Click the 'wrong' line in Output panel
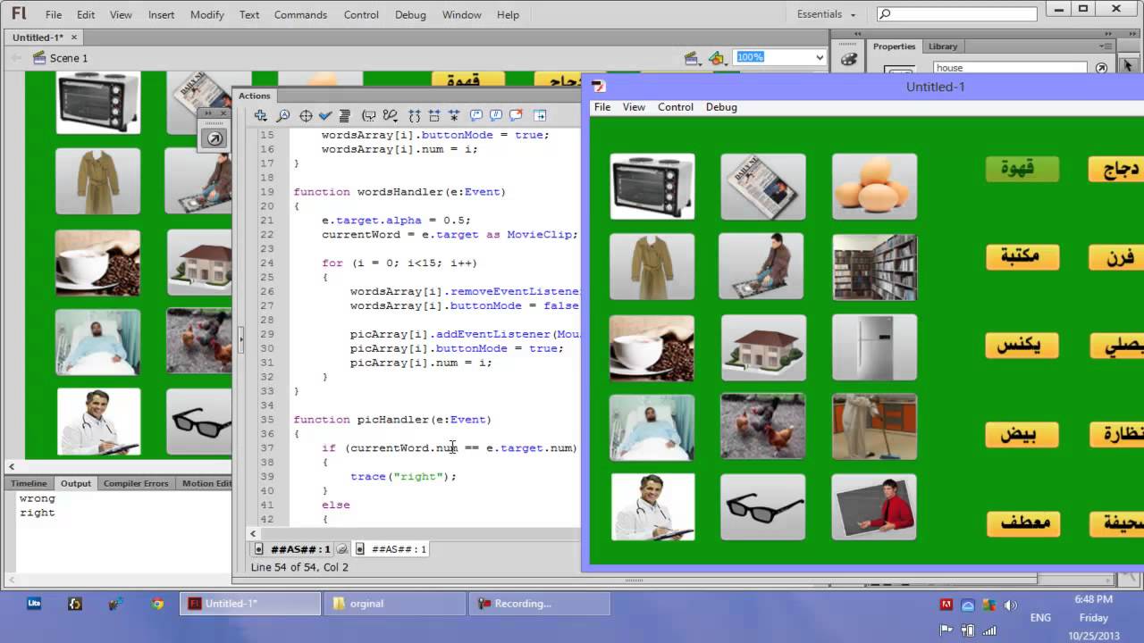Viewport: 1144px width, 643px height. point(38,498)
